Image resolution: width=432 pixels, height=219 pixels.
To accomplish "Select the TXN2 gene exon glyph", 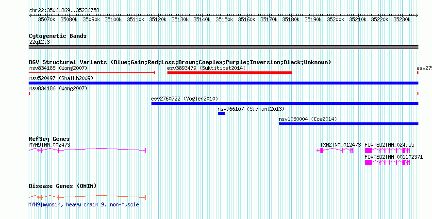I will pyautogui.click(x=335, y=151).
